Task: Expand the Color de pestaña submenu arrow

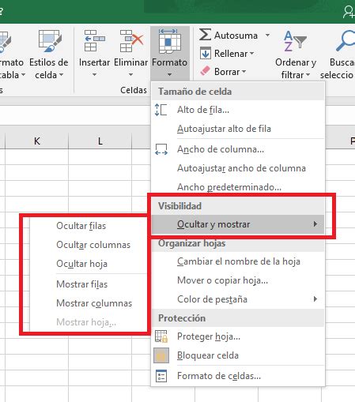Action: coord(315,299)
